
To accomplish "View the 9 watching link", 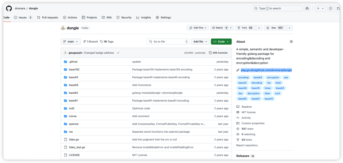I will (x=245, y=134).
